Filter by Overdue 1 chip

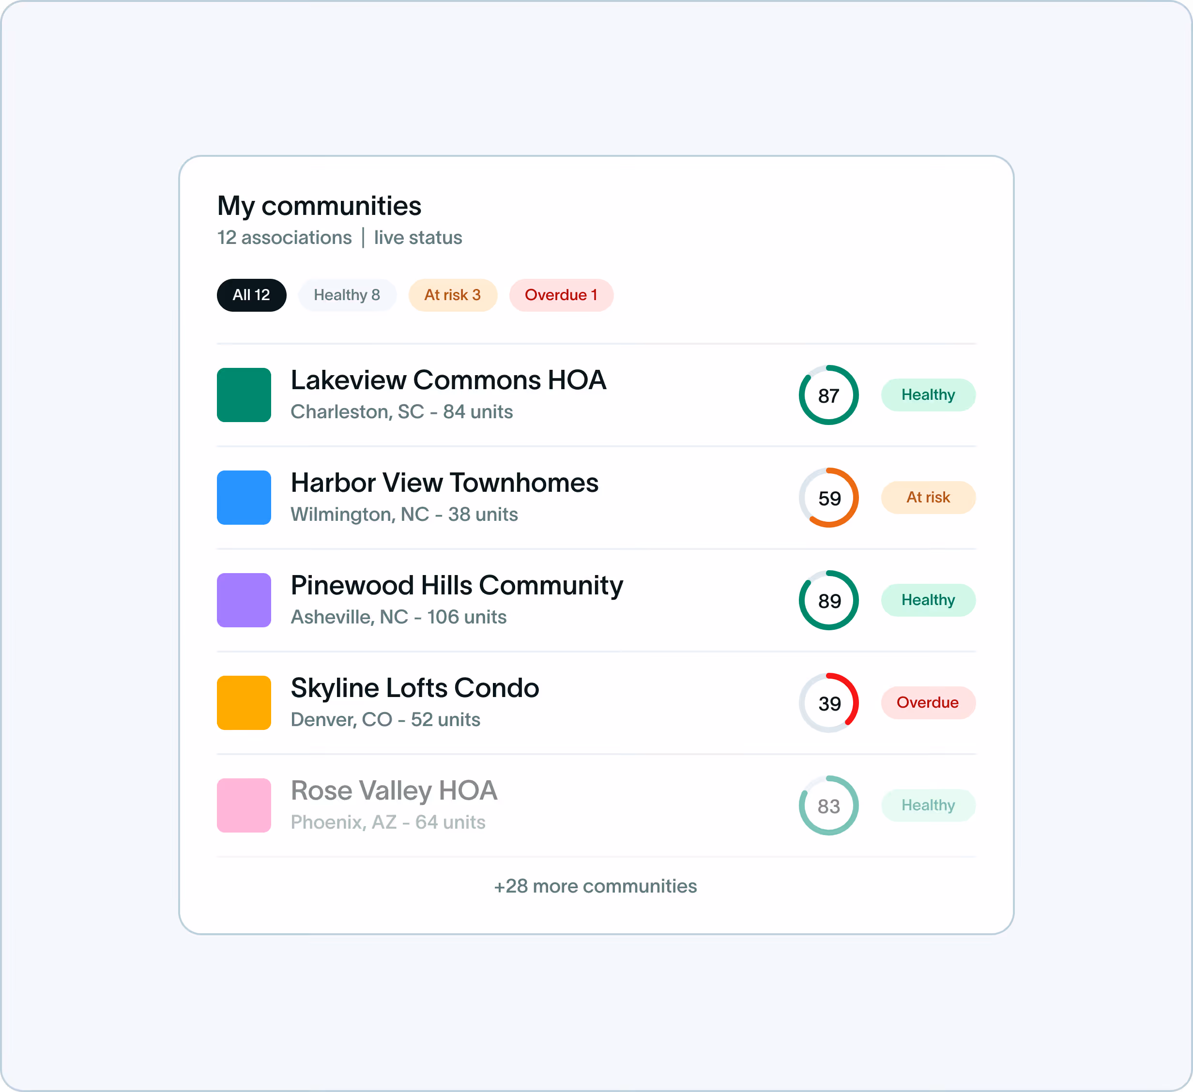pyautogui.click(x=561, y=295)
